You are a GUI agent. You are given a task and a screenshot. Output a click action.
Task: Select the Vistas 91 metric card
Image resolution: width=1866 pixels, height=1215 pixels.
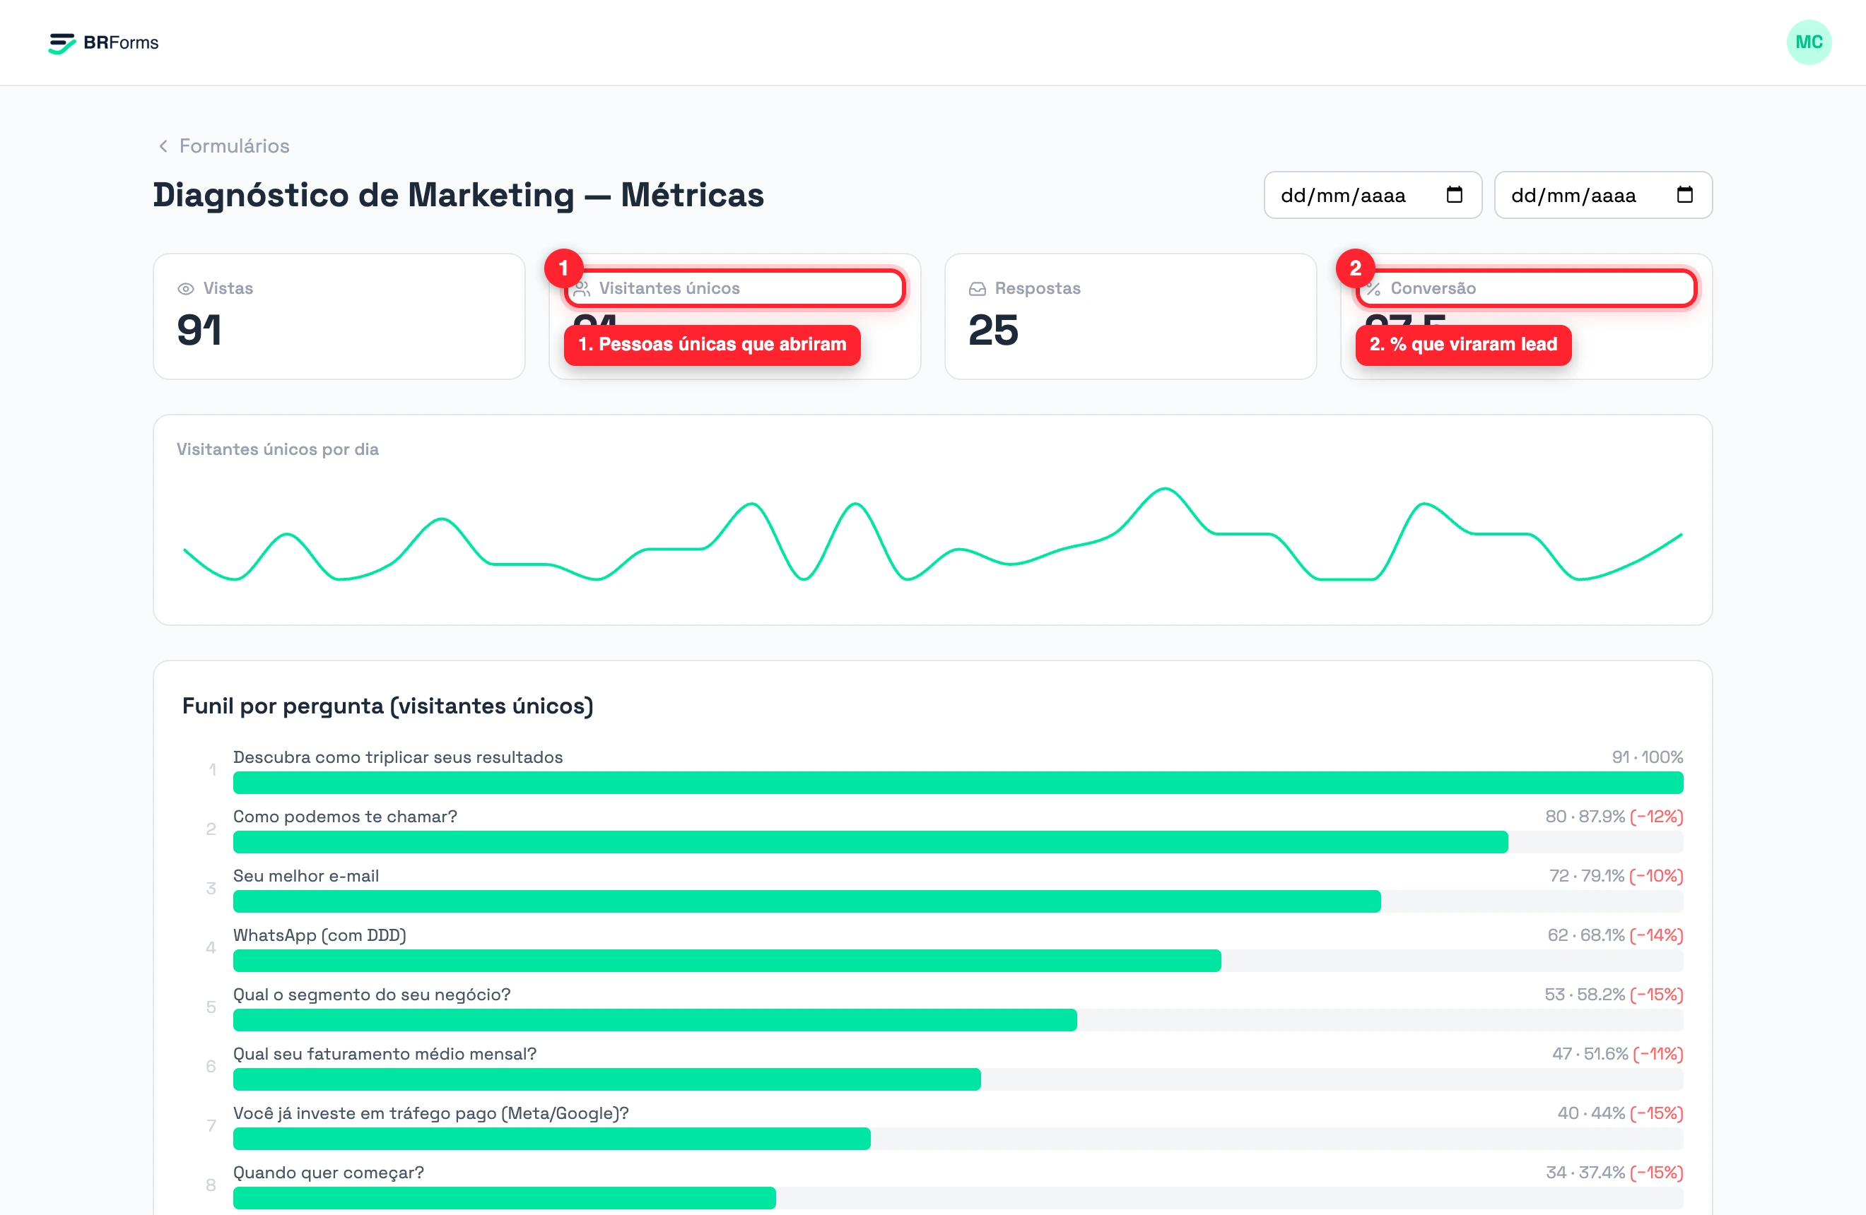(x=339, y=316)
